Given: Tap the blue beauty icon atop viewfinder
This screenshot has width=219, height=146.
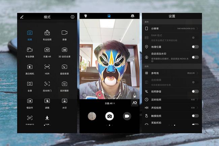Looking at the screenshot, I should coord(109,16).
